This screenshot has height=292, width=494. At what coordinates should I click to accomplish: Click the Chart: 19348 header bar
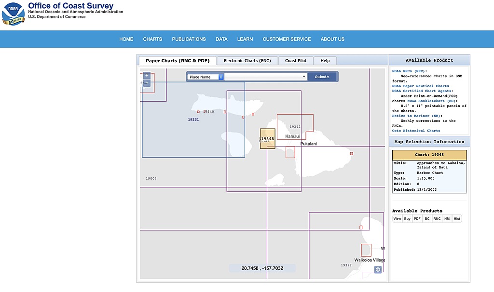[x=429, y=155]
